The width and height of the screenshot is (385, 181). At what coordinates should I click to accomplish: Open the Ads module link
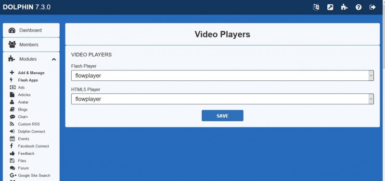pos(21,88)
